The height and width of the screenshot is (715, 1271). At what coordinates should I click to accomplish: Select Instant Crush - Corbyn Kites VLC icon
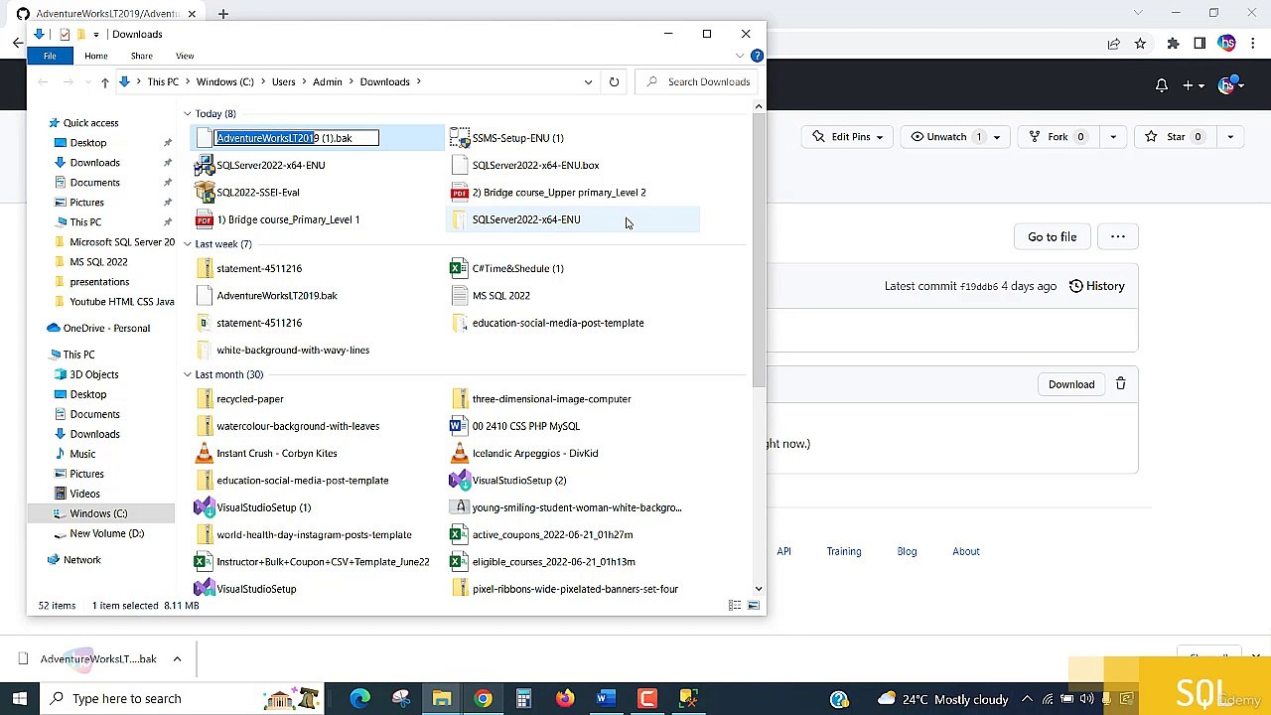(204, 453)
